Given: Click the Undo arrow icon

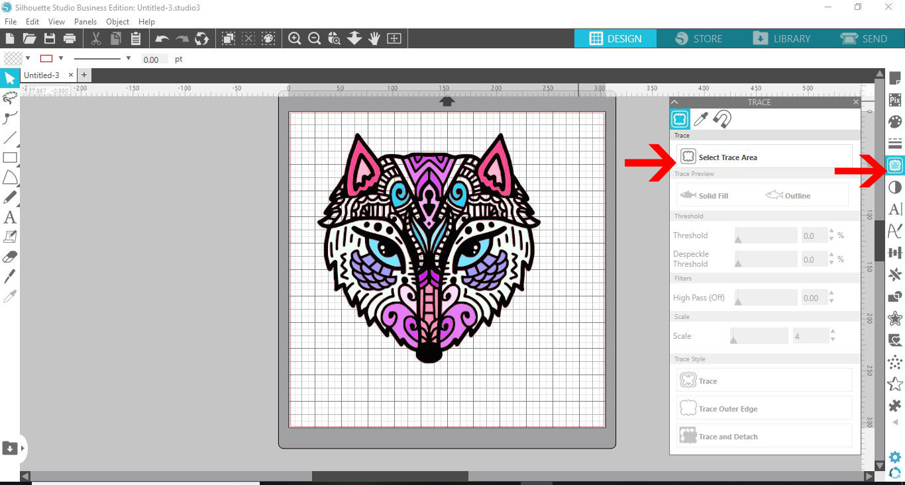Looking at the screenshot, I should point(162,38).
